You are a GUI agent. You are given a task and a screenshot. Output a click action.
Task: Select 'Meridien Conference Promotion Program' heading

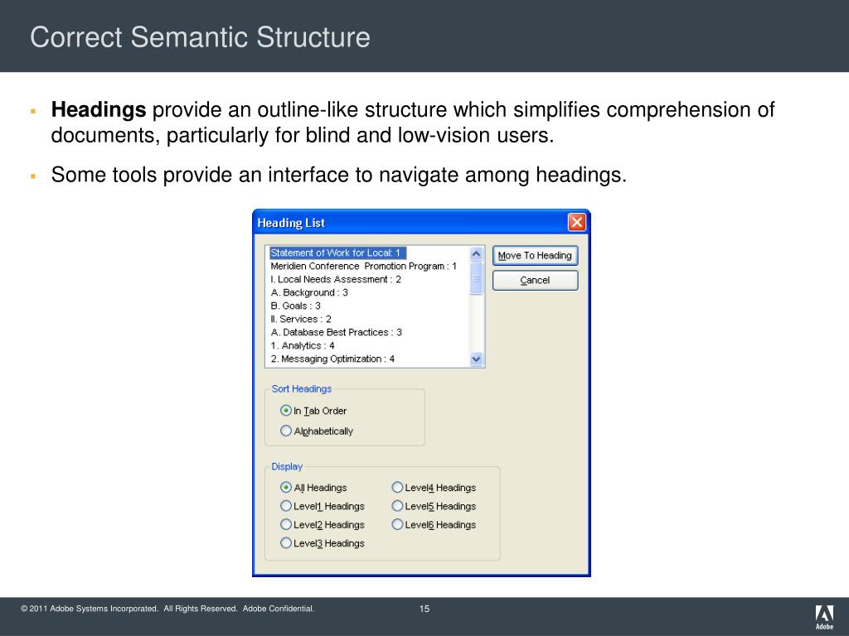click(x=363, y=266)
